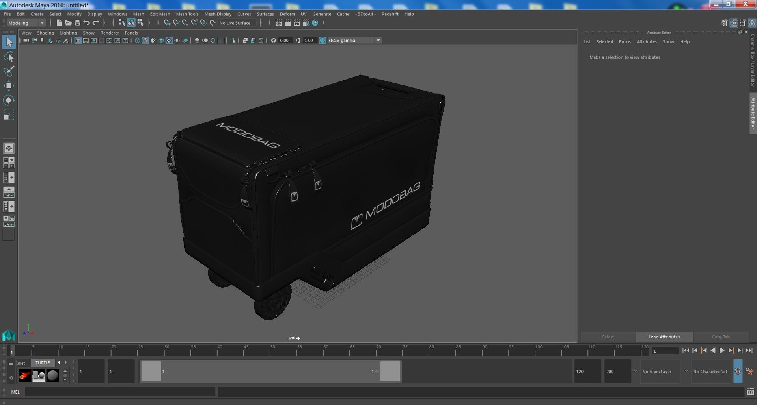This screenshot has width=757, height=405.
Task: Go to start of playback range
Action: click(686, 350)
